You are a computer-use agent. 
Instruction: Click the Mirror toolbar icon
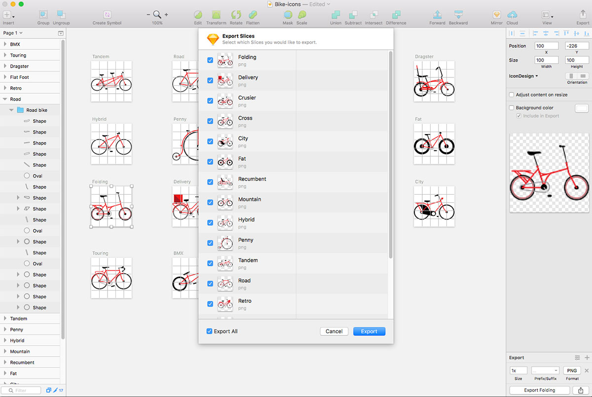pos(497,15)
